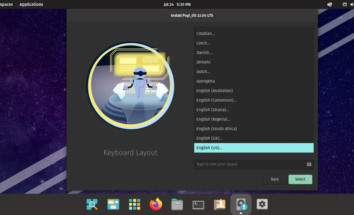Open the Workspaces overview

pos(6,4)
